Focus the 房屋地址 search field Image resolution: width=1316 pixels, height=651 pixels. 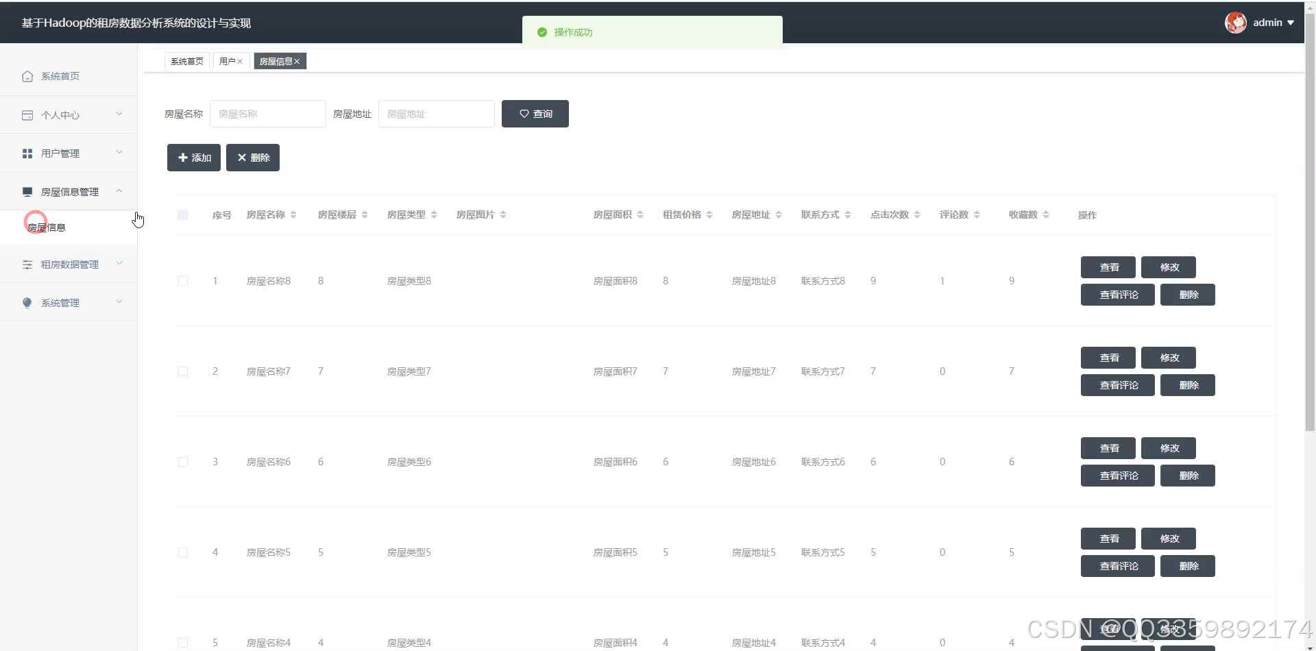tap(437, 114)
